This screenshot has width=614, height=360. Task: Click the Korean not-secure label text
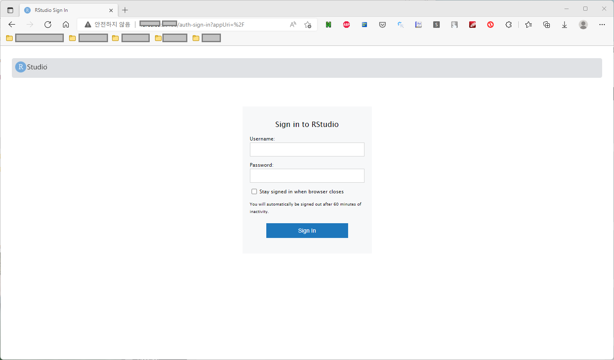coord(112,25)
